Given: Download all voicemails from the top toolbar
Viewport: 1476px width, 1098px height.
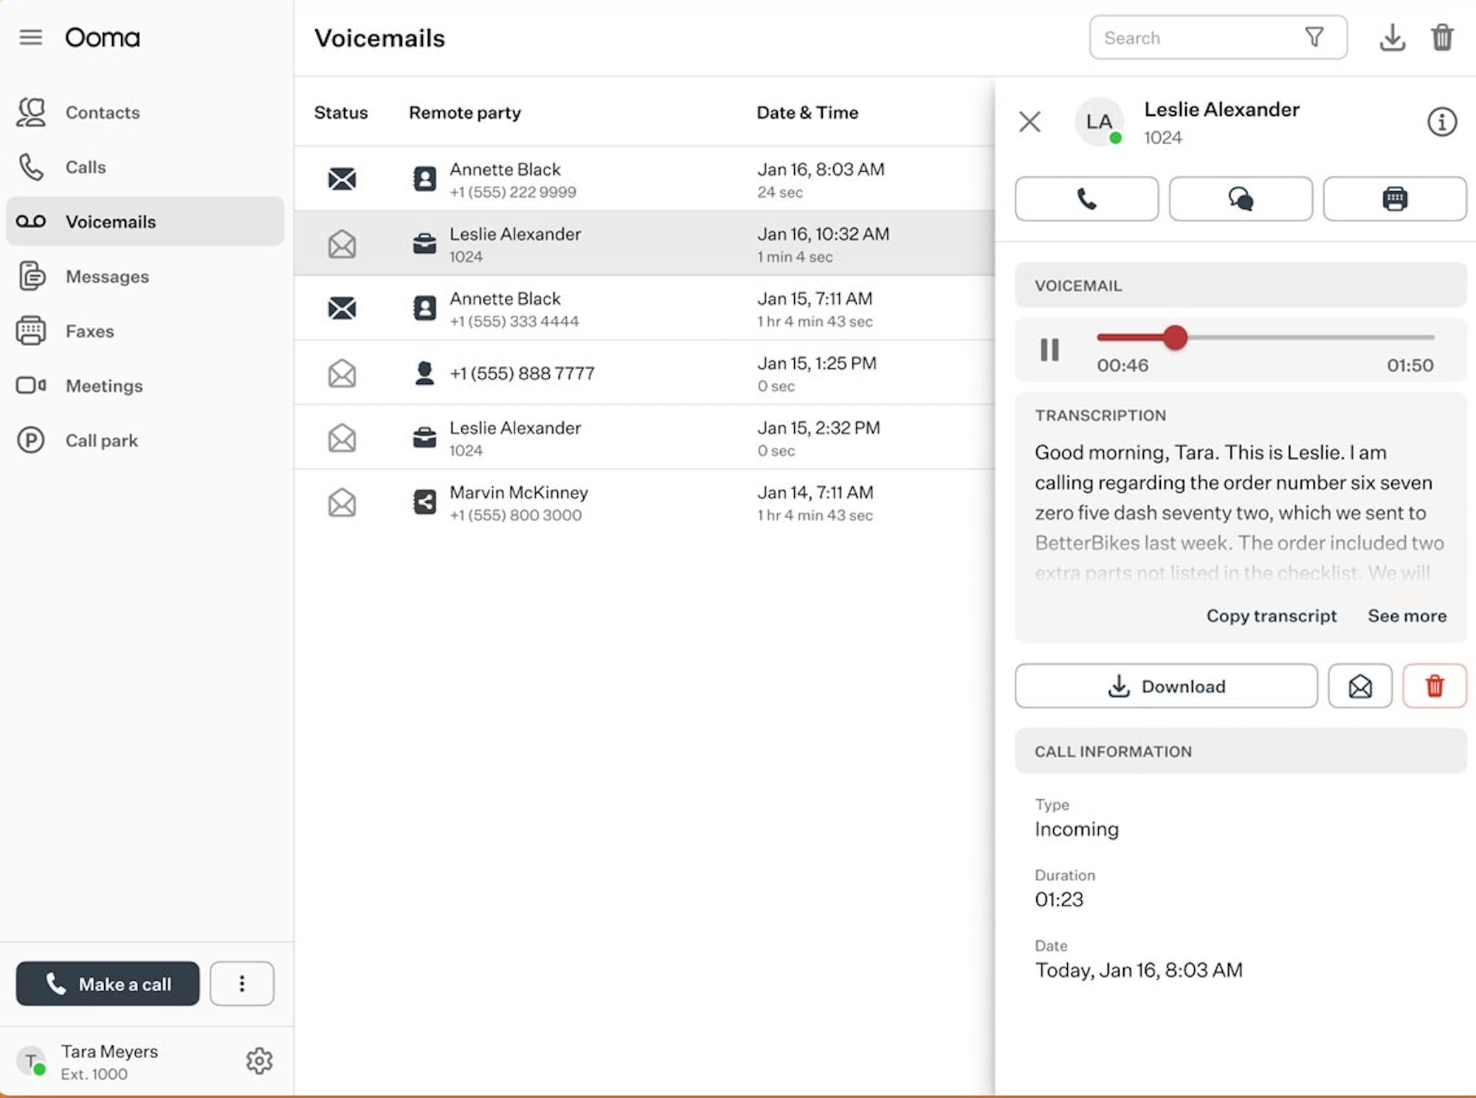Looking at the screenshot, I should coord(1392,38).
